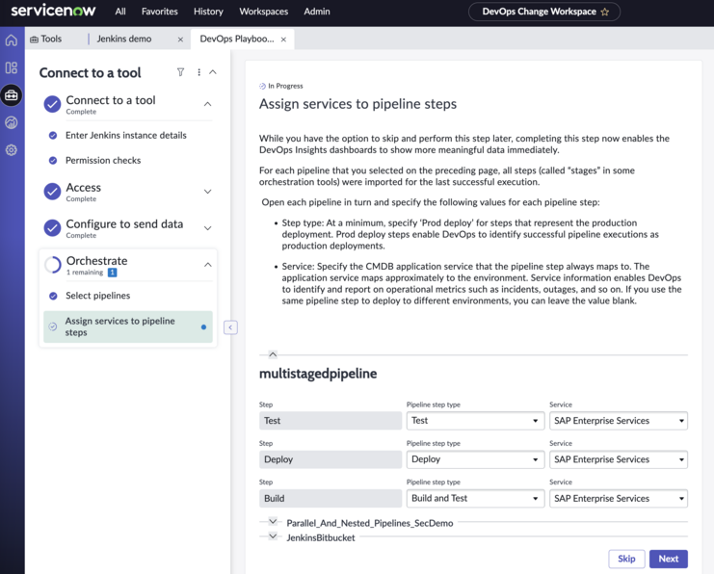Click the multistagedpipeline heading

click(318, 374)
